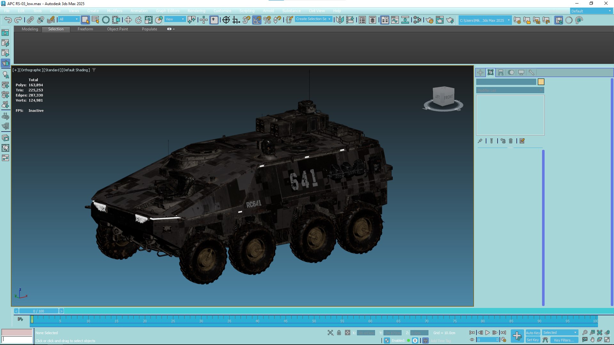Toggle Angle Snap on toolbar
The width and height of the screenshot is (614, 345).
click(257, 20)
